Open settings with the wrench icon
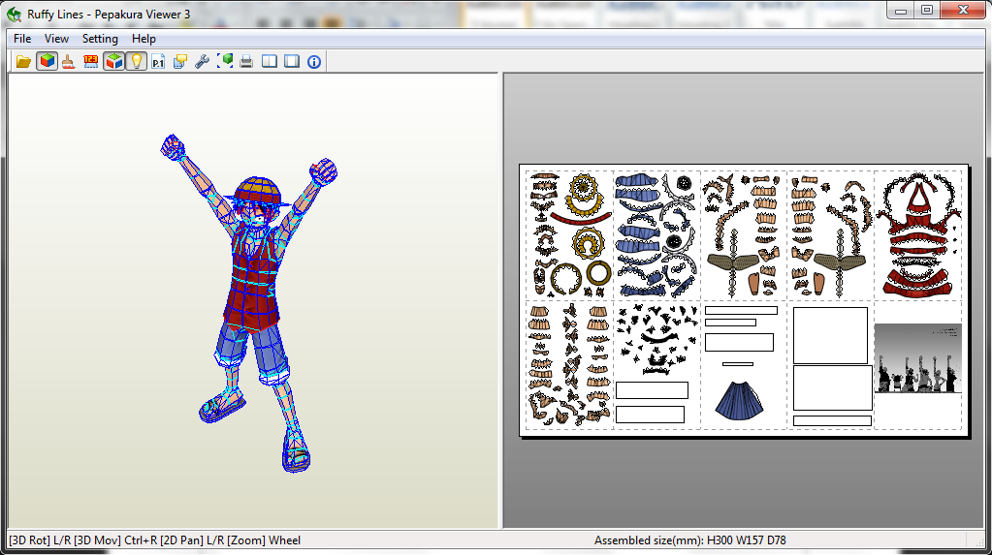Screen dimensions: 992x555 pos(203,61)
